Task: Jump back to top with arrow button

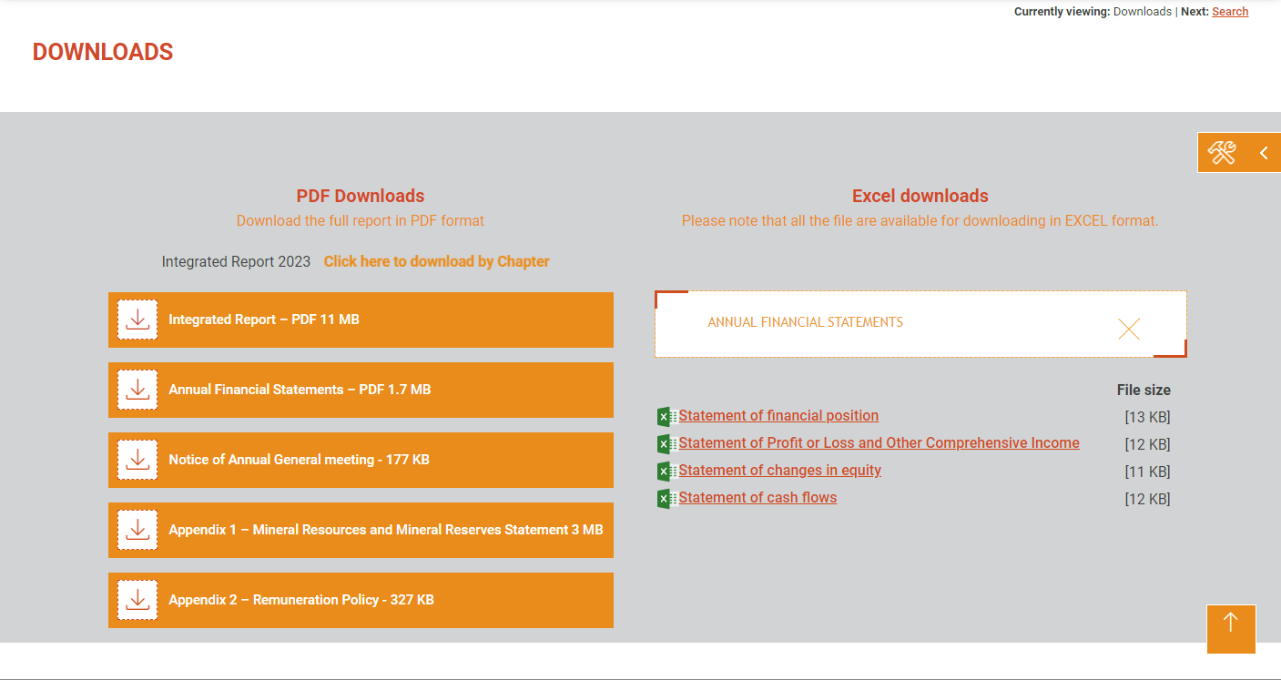Action: pos(1231,629)
